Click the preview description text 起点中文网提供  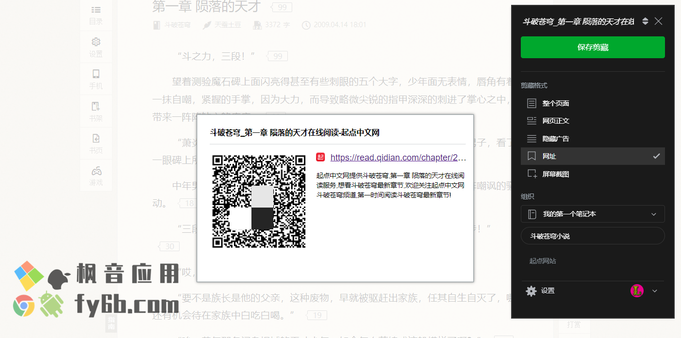[391, 185]
